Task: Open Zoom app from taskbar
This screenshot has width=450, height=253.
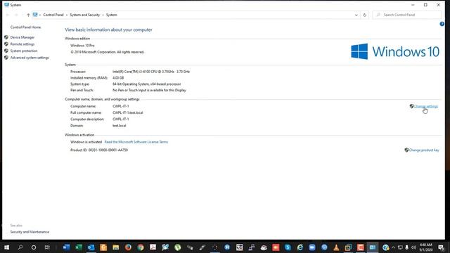Action: [x=312, y=247]
